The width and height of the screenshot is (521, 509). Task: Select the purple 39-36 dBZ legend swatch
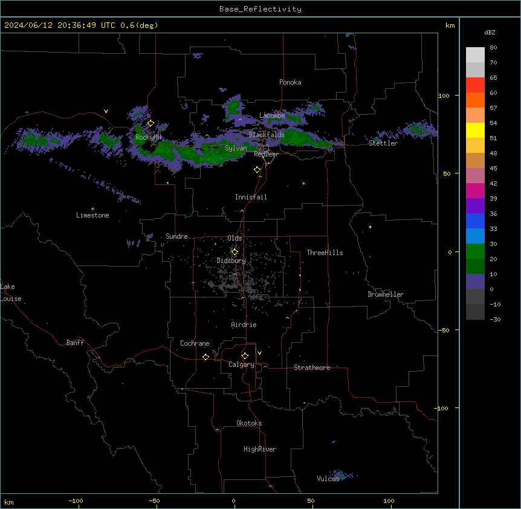[475, 206]
